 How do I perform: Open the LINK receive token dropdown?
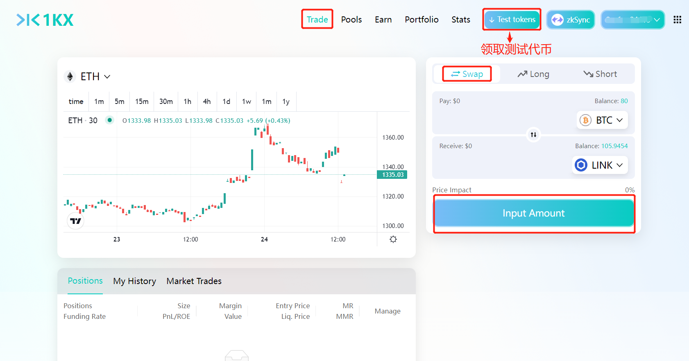[600, 165]
